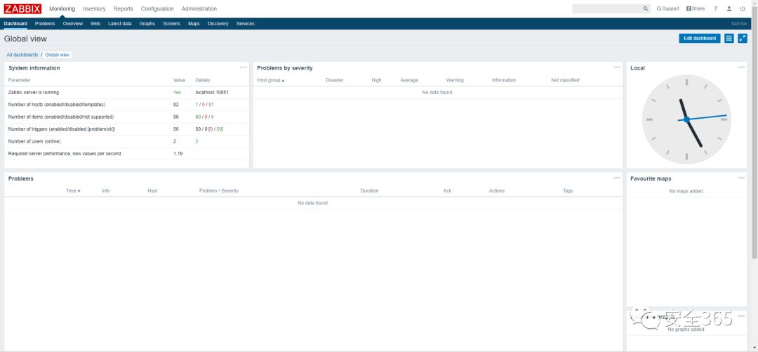Open Problems by severity widget options menu
The image size is (758, 352).
617,67
